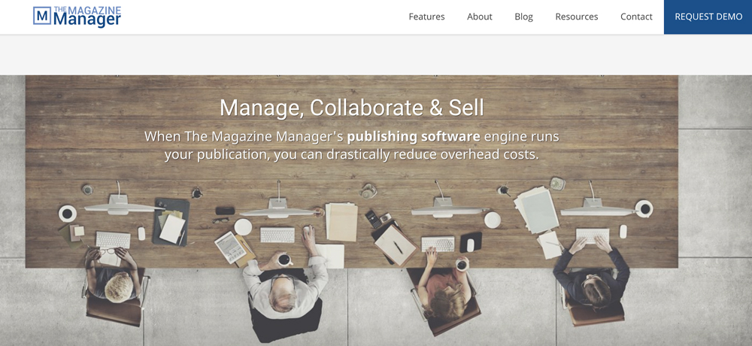Click the bold 'publishing software' text

414,136
